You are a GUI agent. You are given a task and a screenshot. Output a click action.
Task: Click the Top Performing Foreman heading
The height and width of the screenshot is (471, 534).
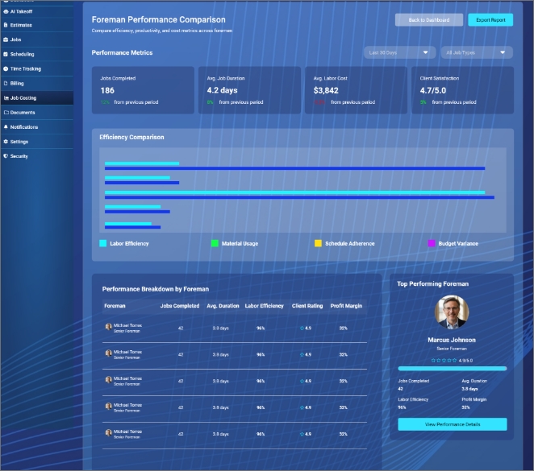[432, 283]
